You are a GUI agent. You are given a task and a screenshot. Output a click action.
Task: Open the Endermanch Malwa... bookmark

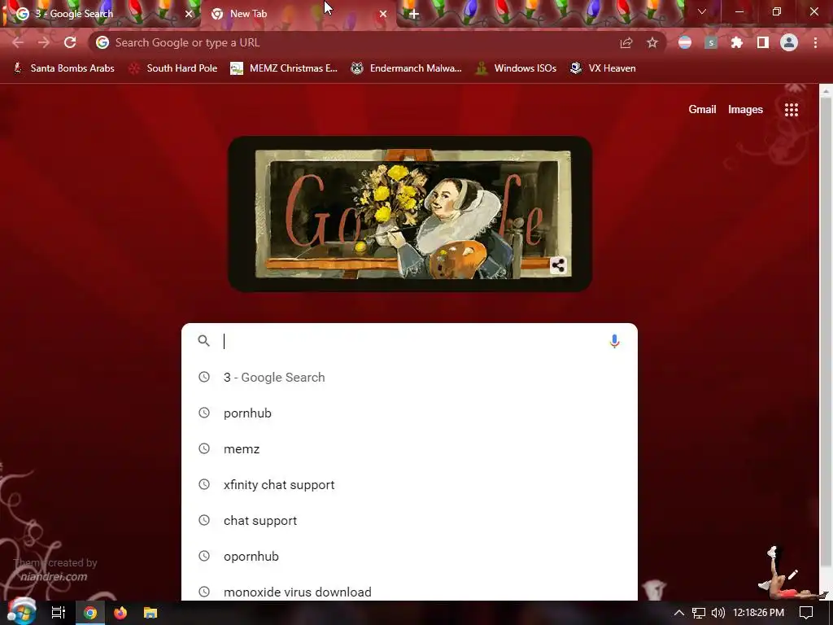(x=407, y=68)
